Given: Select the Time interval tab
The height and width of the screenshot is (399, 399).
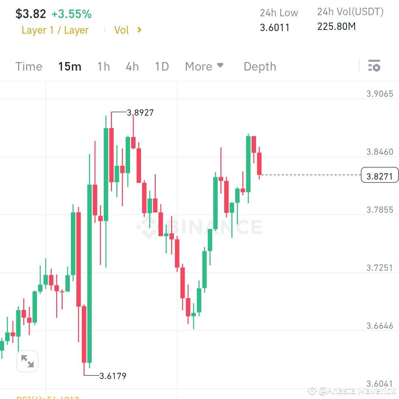Looking at the screenshot, I should pos(28,66).
